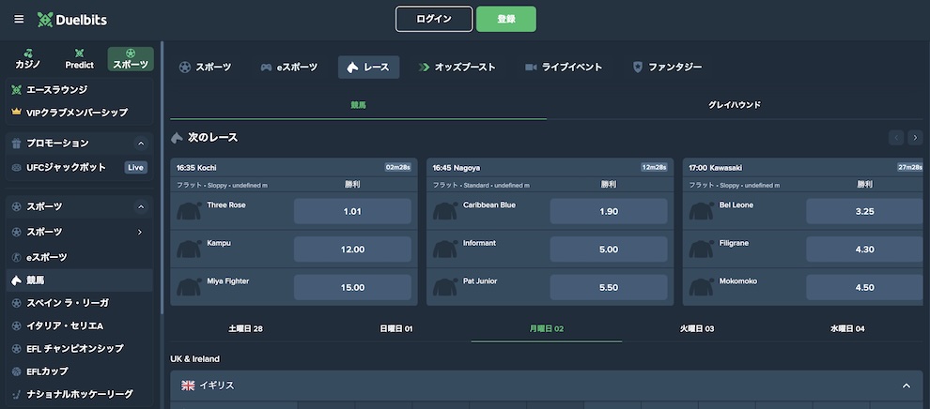Click the previous races arrow
Screen dimensions: 930x409
click(x=896, y=138)
